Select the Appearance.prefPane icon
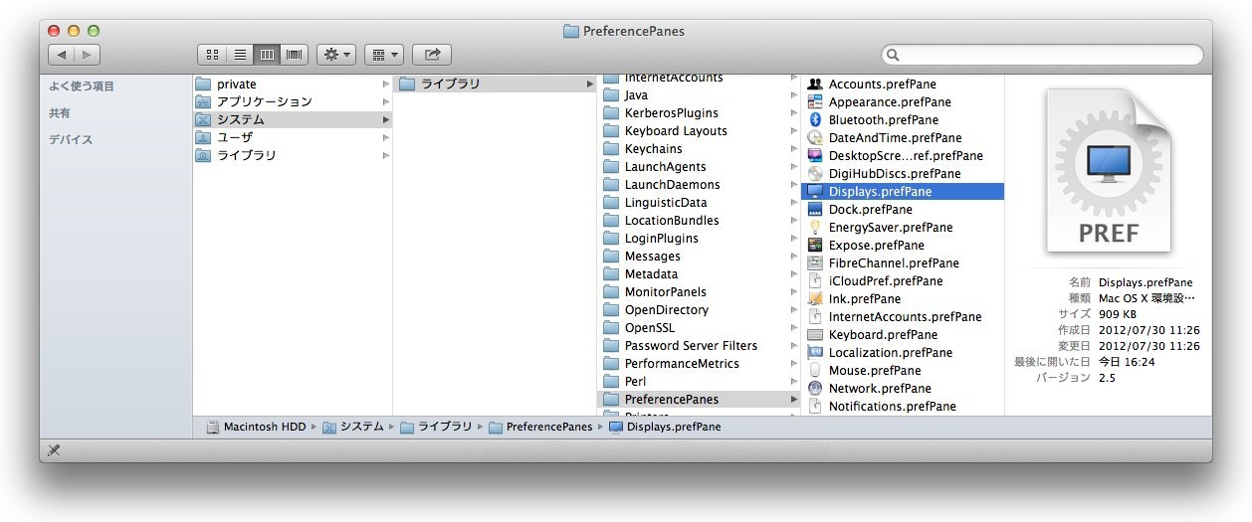This screenshot has width=1252, height=522. coord(815,101)
